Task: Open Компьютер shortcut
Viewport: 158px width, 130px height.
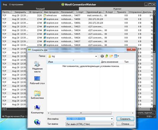Action: pyautogui.click(x=37, y=109)
